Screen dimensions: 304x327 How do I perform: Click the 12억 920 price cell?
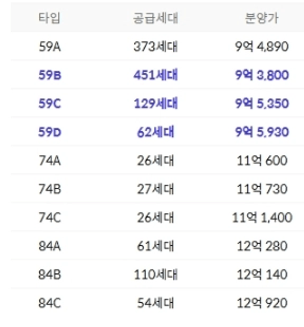262,303
